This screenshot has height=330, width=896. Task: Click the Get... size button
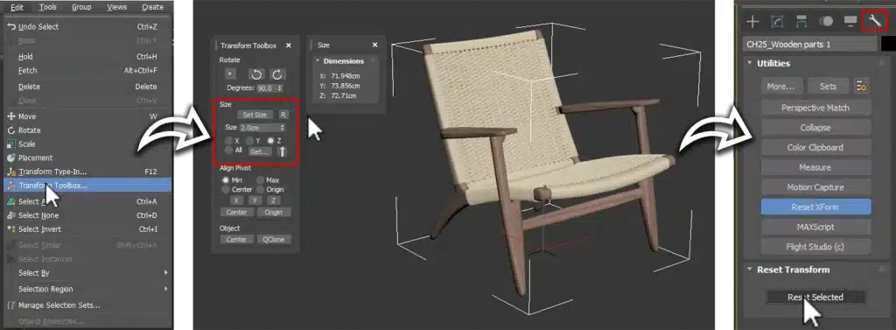(x=260, y=151)
